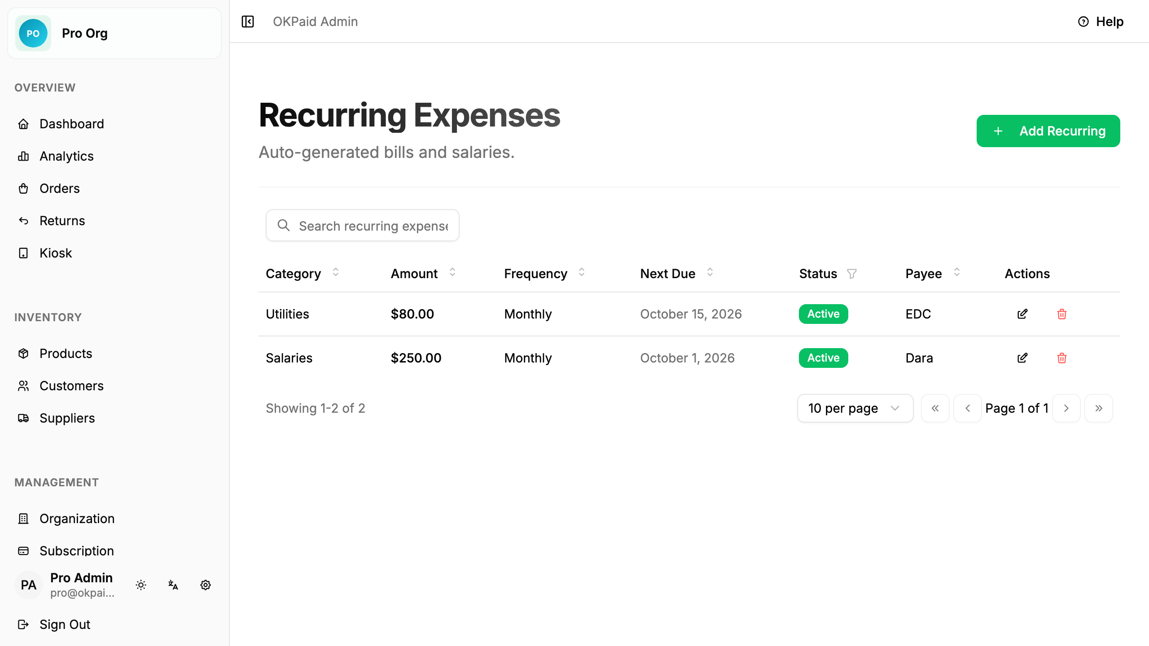Collapse the sidebar panel icon

tap(248, 22)
